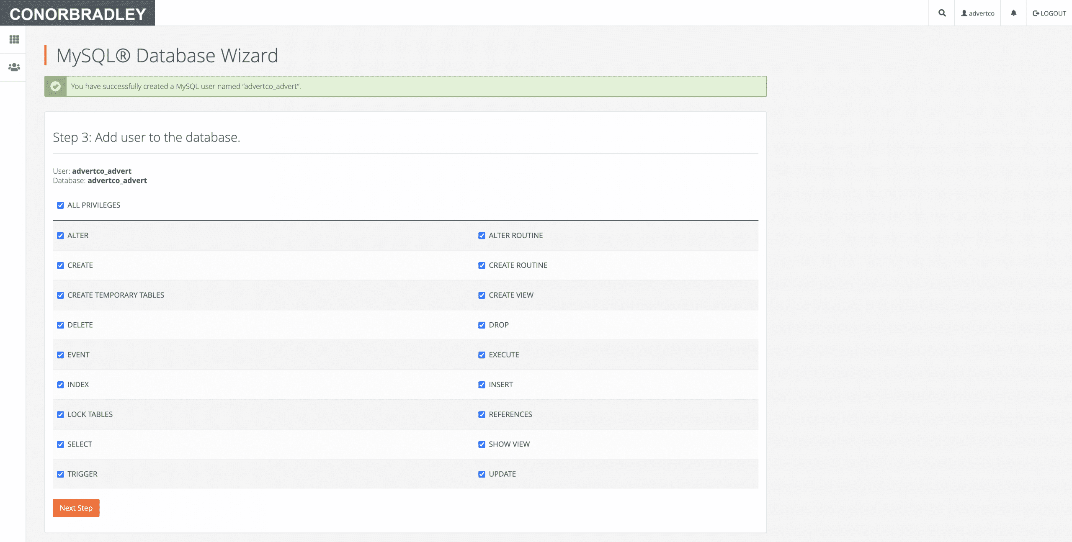Click the 'Step 3: Add user to the database' heading
The image size is (1072, 542).
[147, 137]
